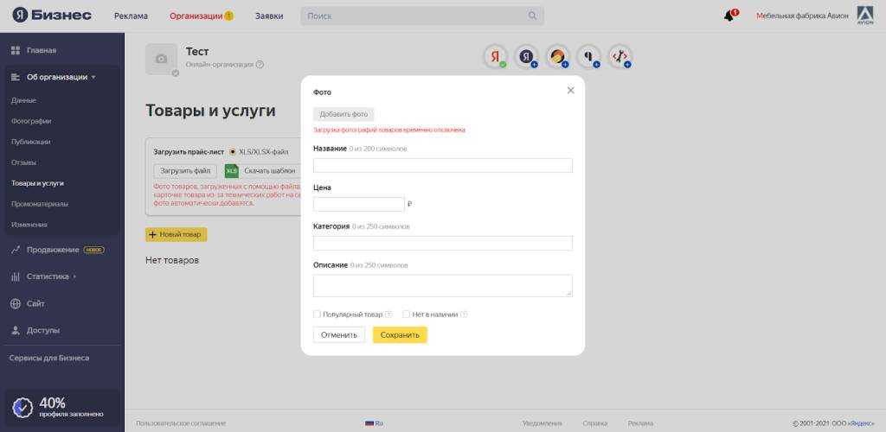The height and width of the screenshot is (432, 886).
Task: Check the Нет в наличии checkbox
Action: click(x=407, y=314)
